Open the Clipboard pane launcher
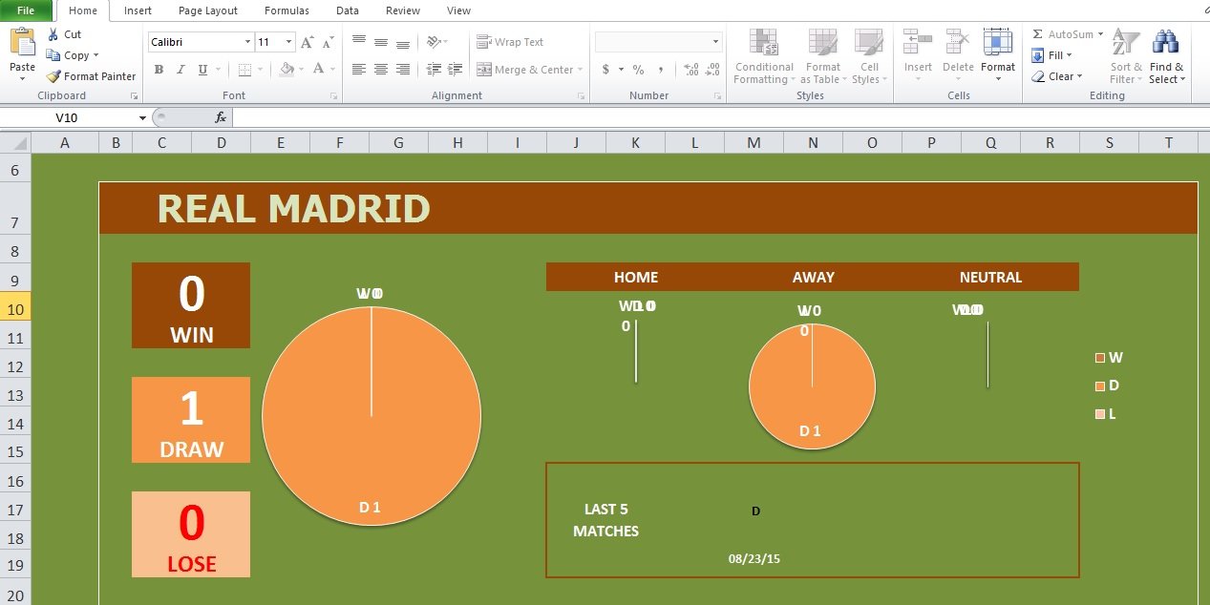The height and width of the screenshot is (605, 1210). pyautogui.click(x=135, y=96)
